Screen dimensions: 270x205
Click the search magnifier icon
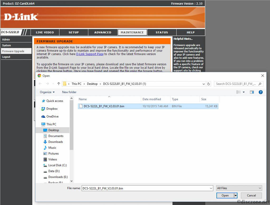tap(260, 84)
